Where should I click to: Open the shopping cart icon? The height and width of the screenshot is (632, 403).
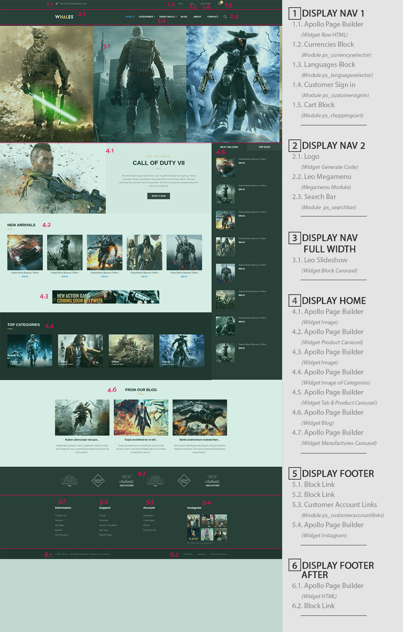pos(220,3)
